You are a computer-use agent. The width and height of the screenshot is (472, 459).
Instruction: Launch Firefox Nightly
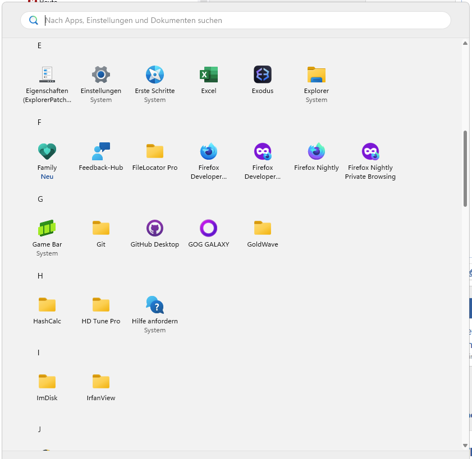pyautogui.click(x=317, y=157)
